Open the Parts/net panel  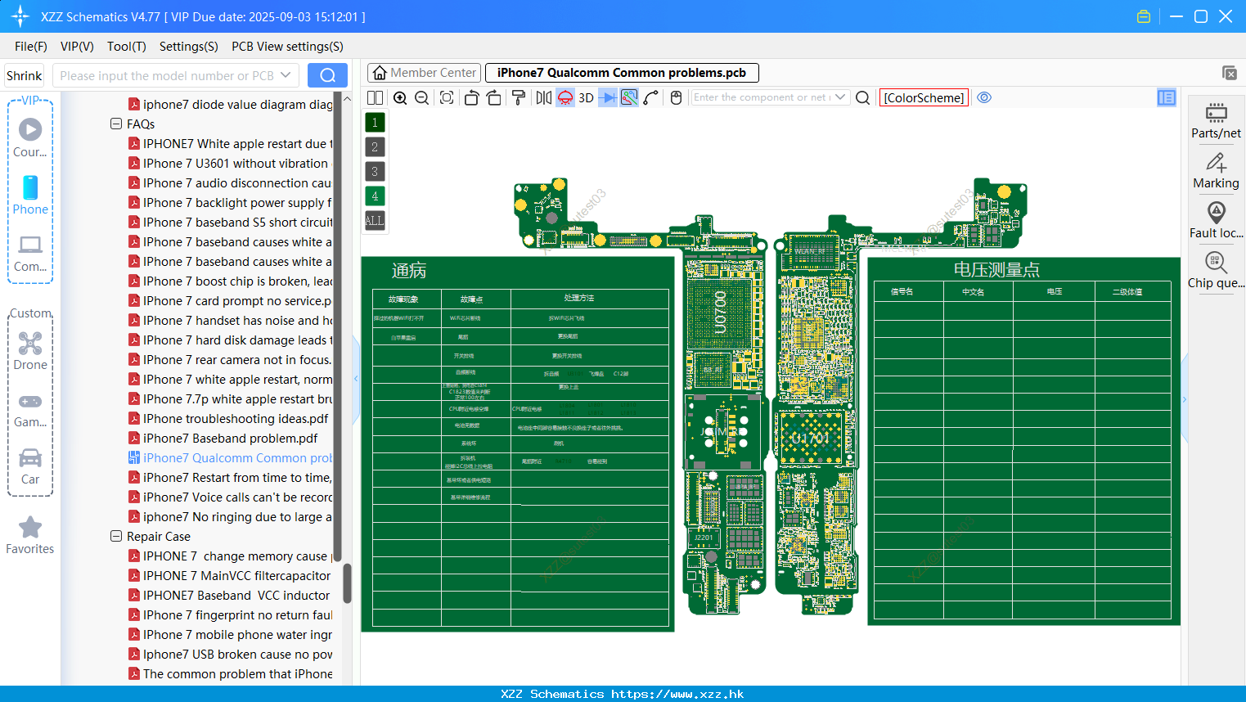click(x=1216, y=120)
